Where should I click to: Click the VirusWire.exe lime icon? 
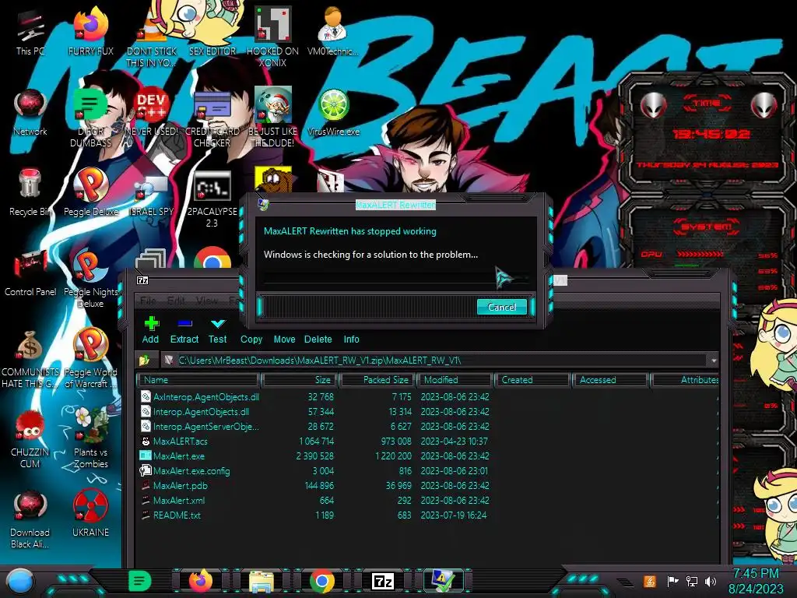[x=333, y=113]
